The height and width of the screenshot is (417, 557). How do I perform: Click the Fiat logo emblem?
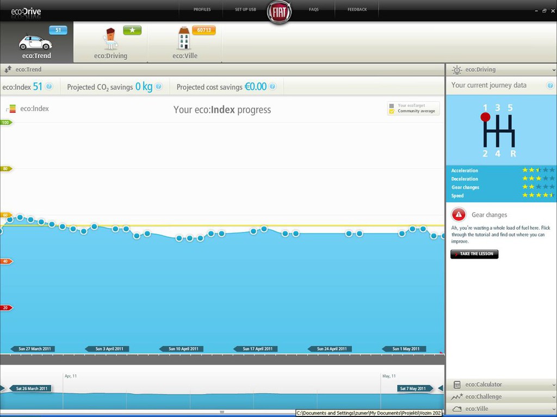(279, 12)
